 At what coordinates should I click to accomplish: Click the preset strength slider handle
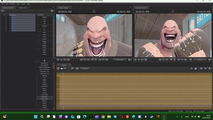pos(44,60)
